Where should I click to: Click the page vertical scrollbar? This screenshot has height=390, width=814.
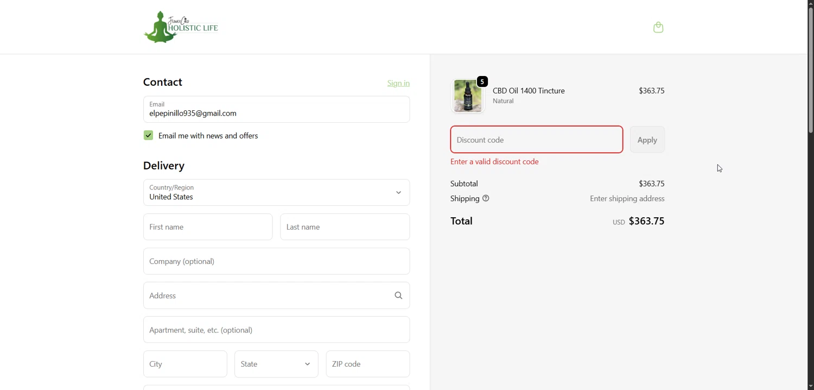pyautogui.click(x=810, y=71)
